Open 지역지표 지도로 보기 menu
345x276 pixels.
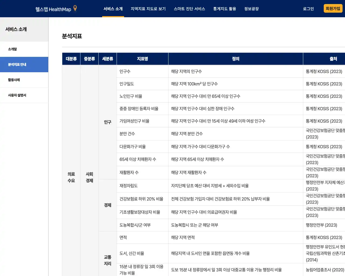click(x=148, y=9)
